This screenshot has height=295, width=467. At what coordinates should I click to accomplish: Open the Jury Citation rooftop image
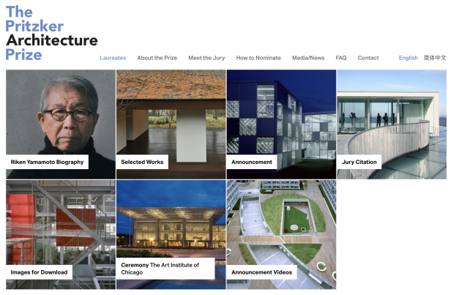click(x=392, y=110)
